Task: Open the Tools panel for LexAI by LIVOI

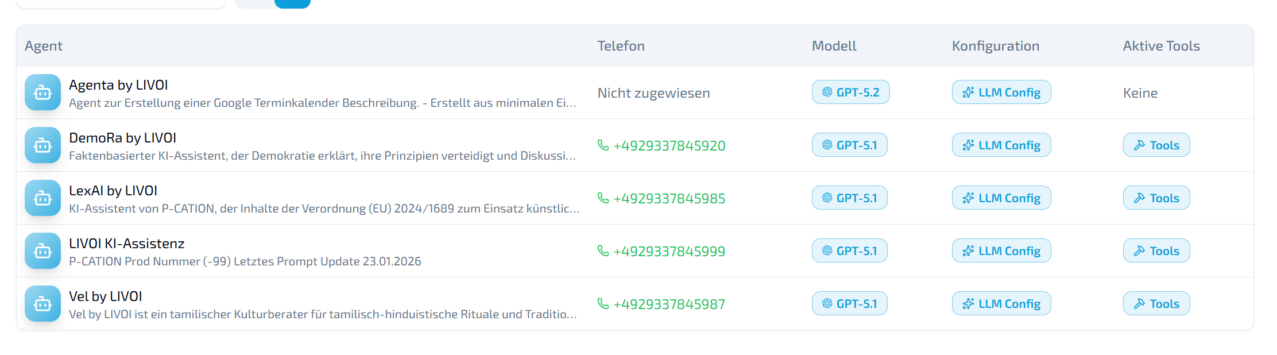Action: click(x=1156, y=198)
